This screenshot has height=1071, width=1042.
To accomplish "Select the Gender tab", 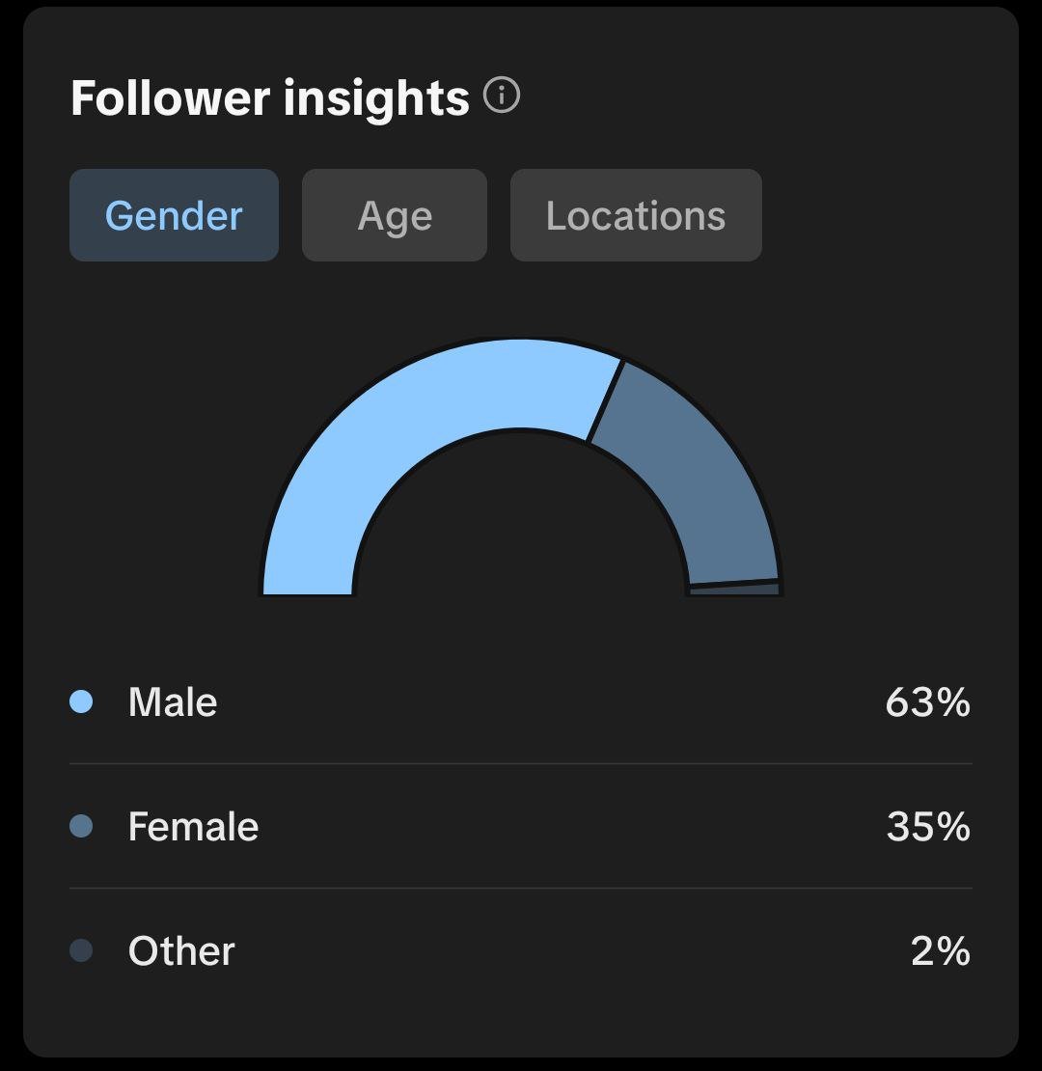I will tap(174, 215).
